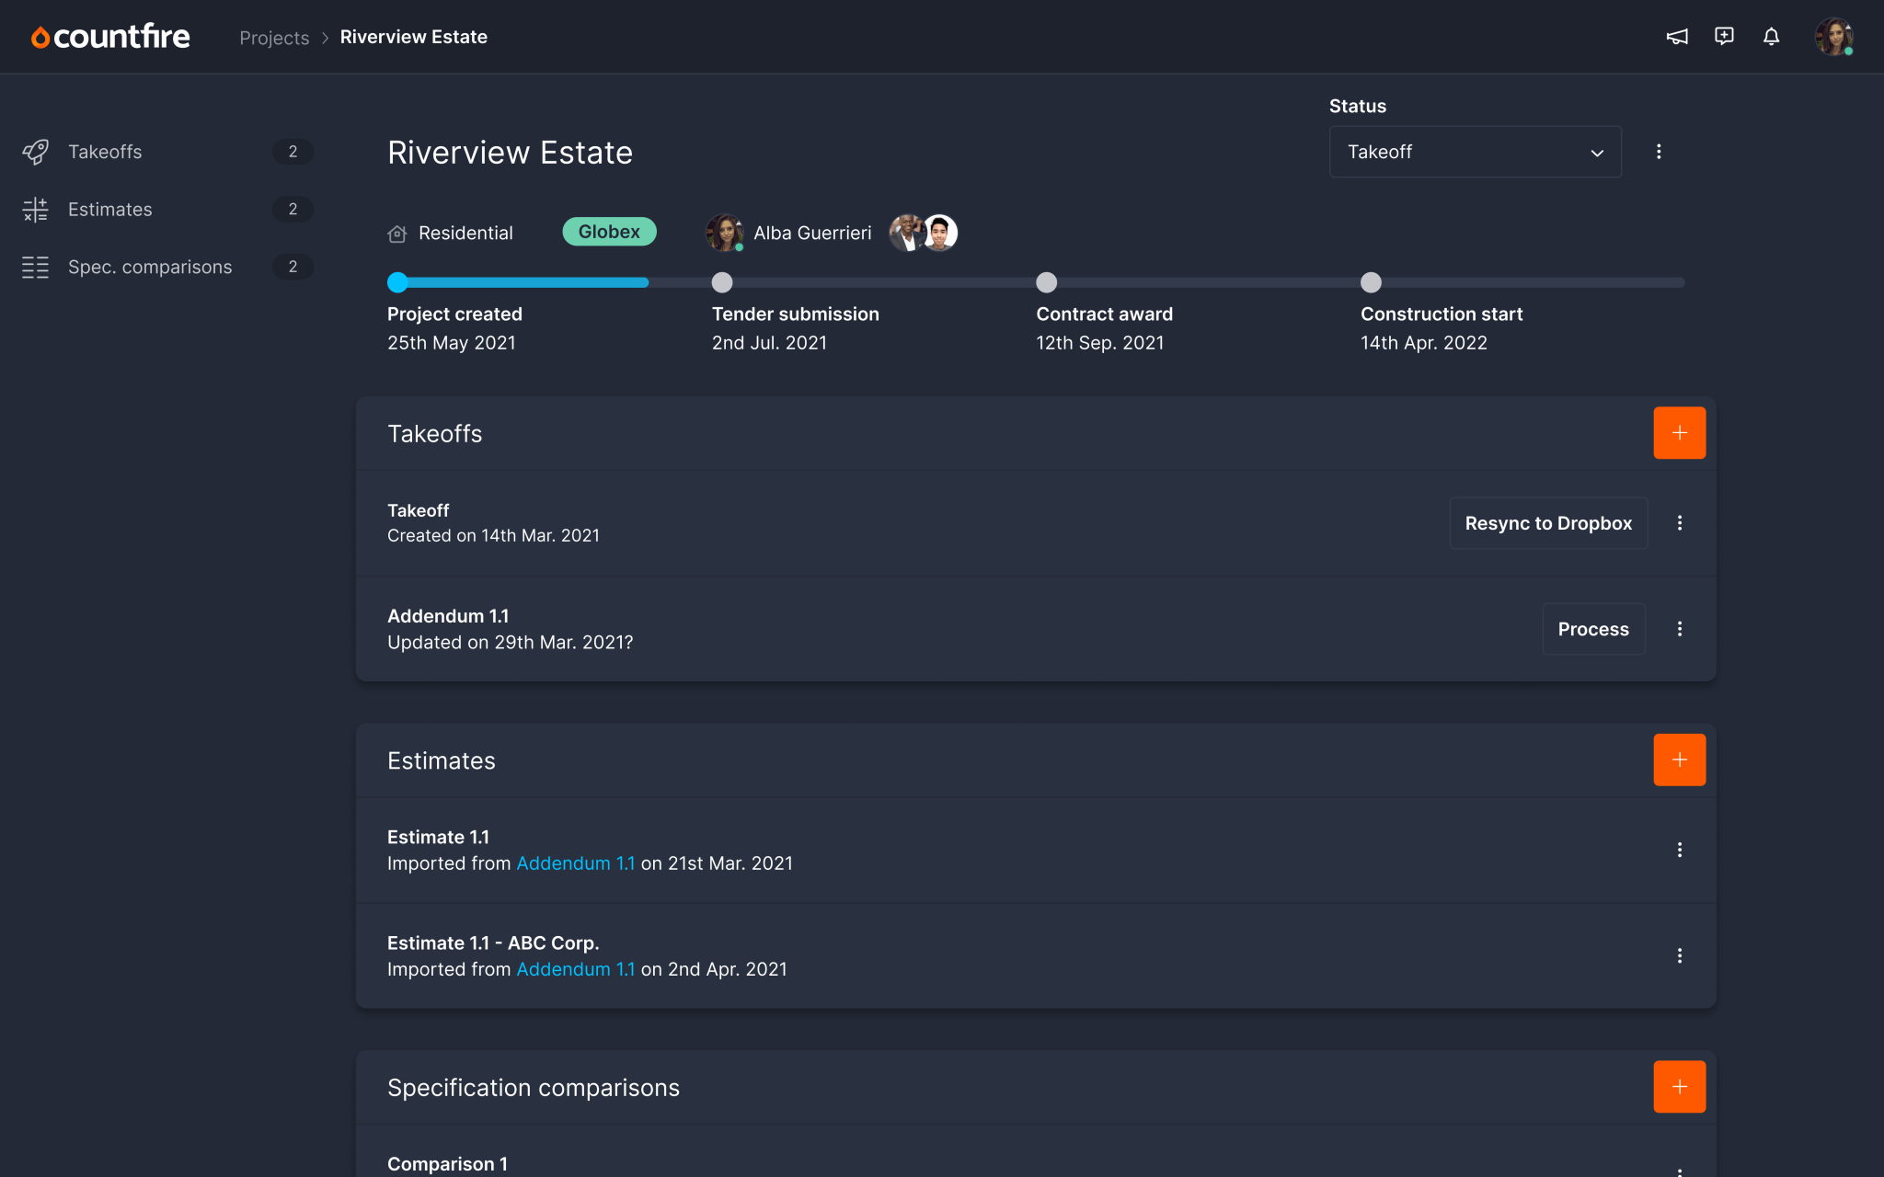Open more options for Takeoff row

(x=1679, y=523)
